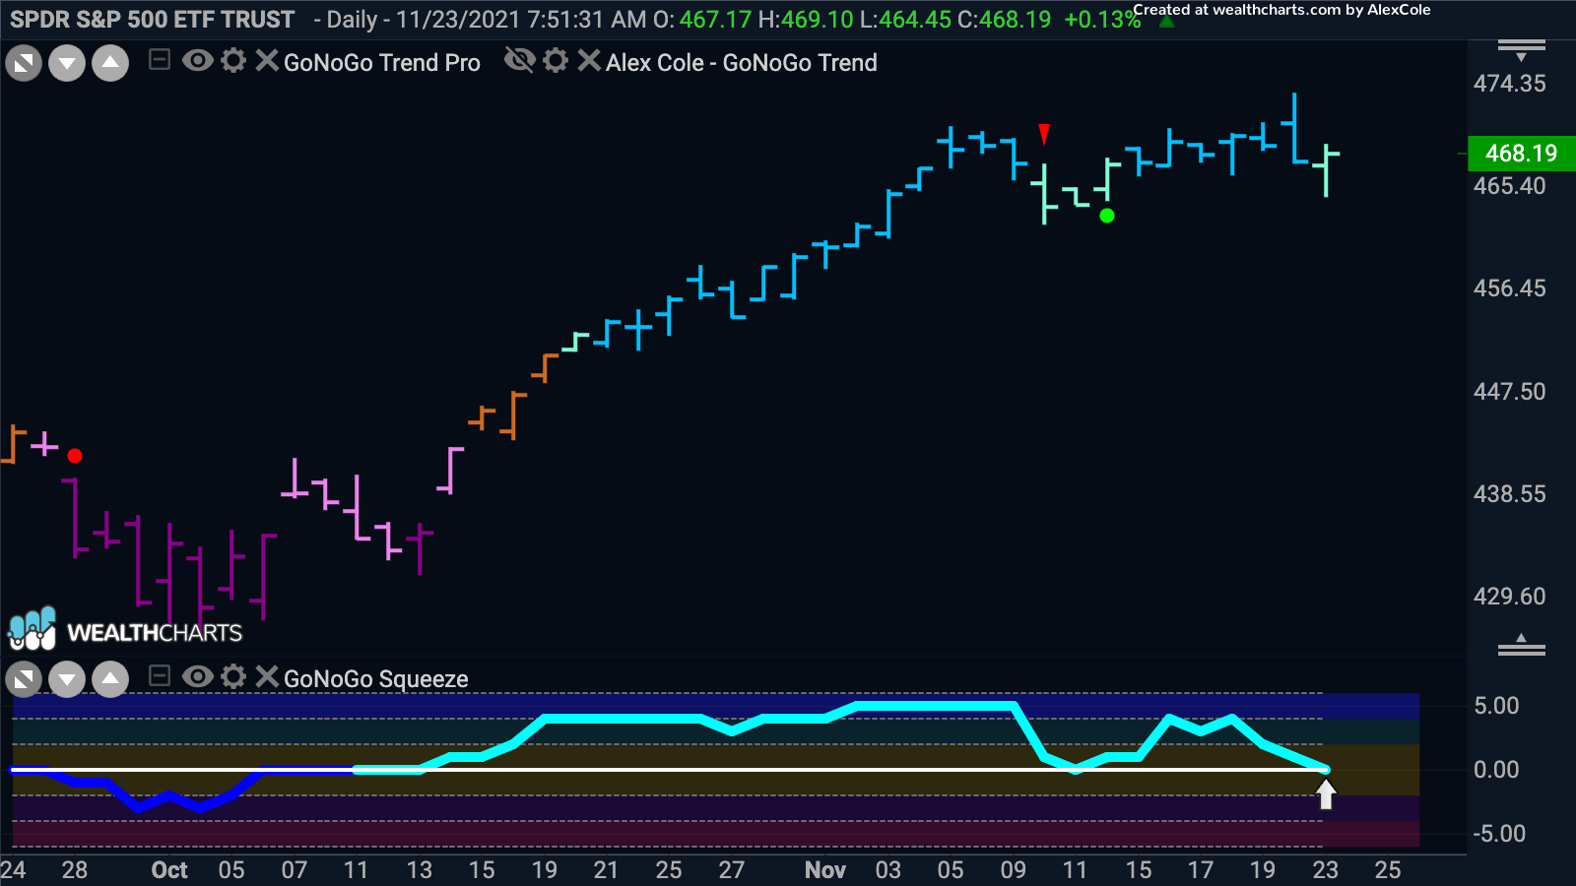Click the green dot signal near Nov 12
This screenshot has width=1576, height=886.
pyautogui.click(x=1107, y=216)
